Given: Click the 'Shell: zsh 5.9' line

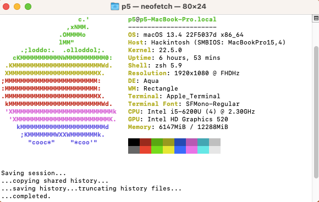Looking at the screenshot, I should click(x=155, y=65).
